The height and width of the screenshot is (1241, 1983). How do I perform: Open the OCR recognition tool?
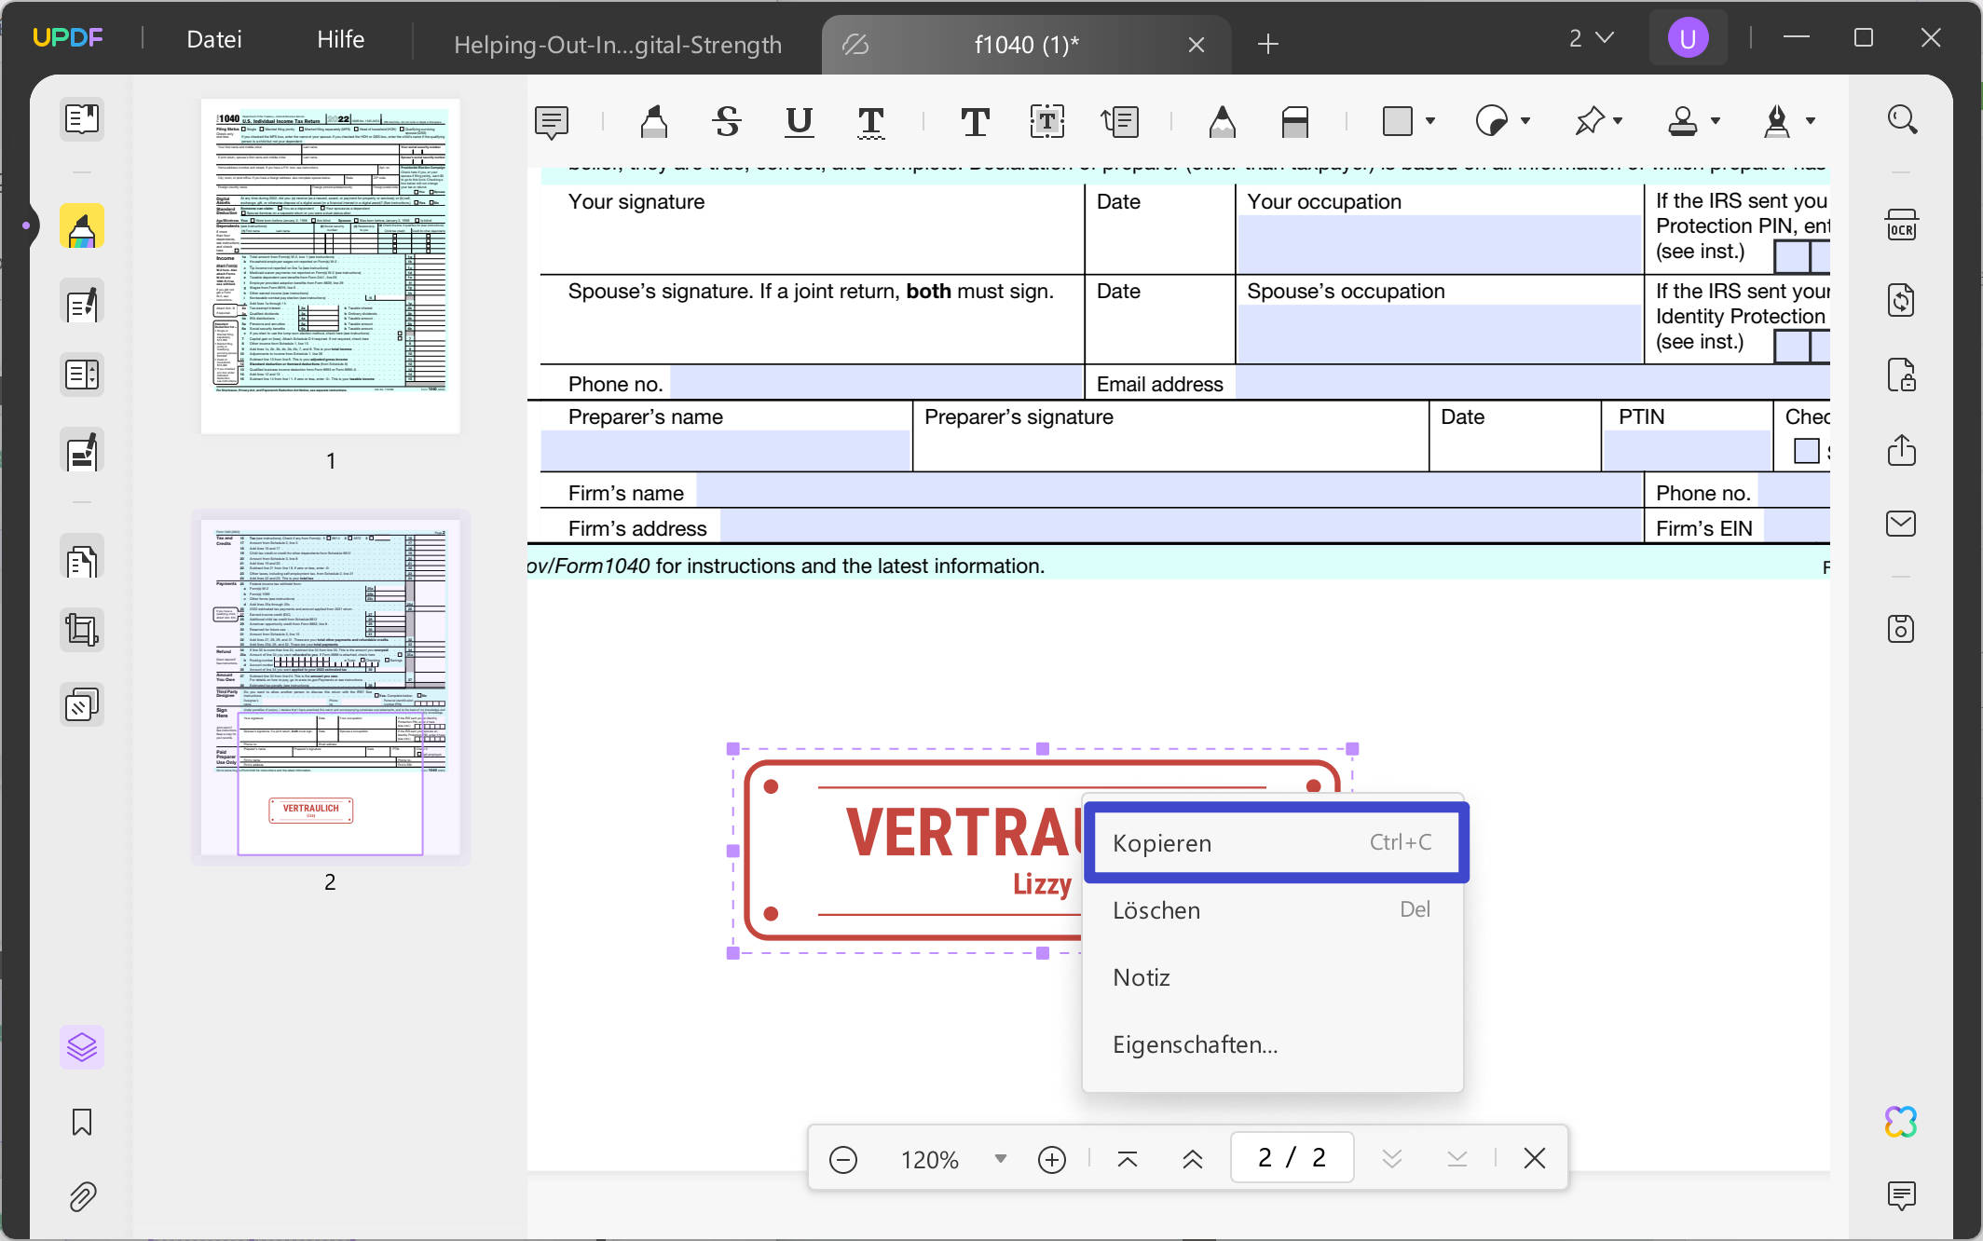click(1901, 226)
